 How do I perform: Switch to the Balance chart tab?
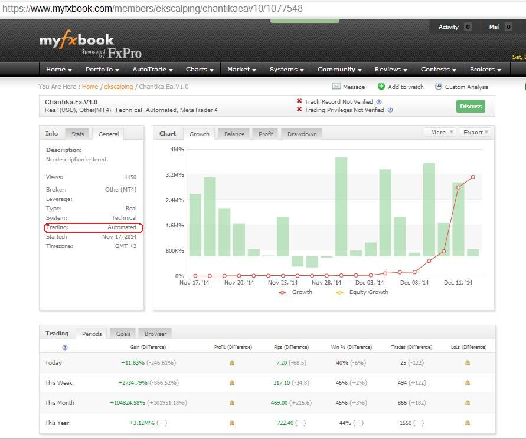click(234, 134)
